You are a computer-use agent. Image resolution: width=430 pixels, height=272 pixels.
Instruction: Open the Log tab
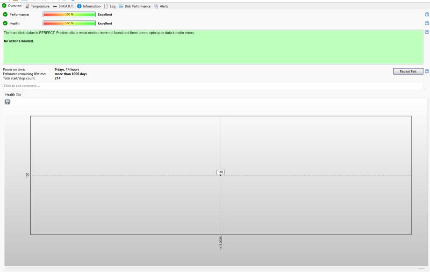point(110,6)
